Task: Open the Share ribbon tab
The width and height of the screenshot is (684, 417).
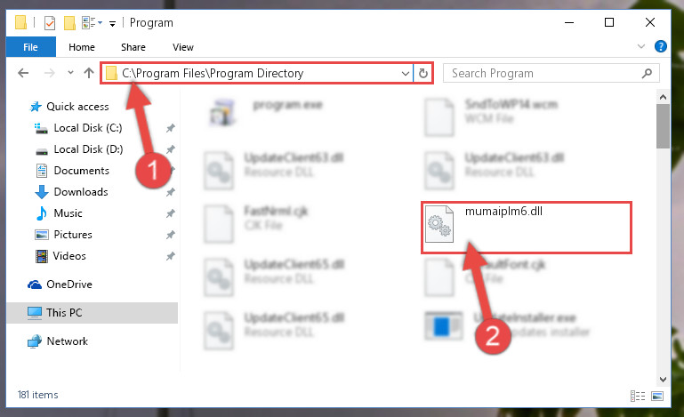Action: click(133, 47)
